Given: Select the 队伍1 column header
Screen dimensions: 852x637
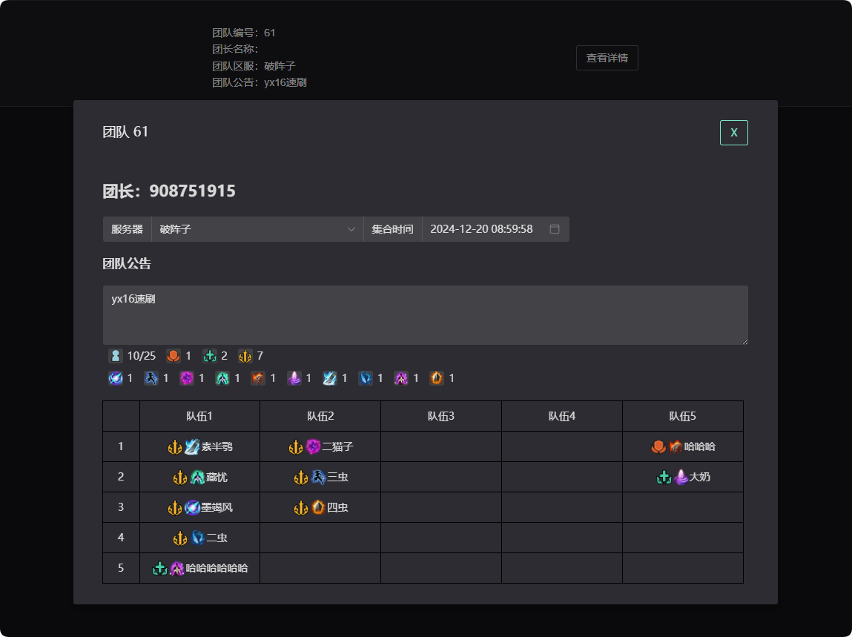Looking at the screenshot, I should [x=199, y=416].
